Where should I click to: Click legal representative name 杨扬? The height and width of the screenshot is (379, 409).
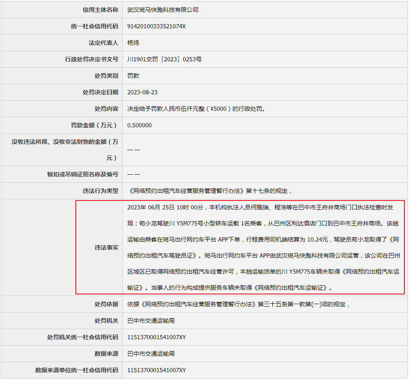pyautogui.click(x=133, y=43)
